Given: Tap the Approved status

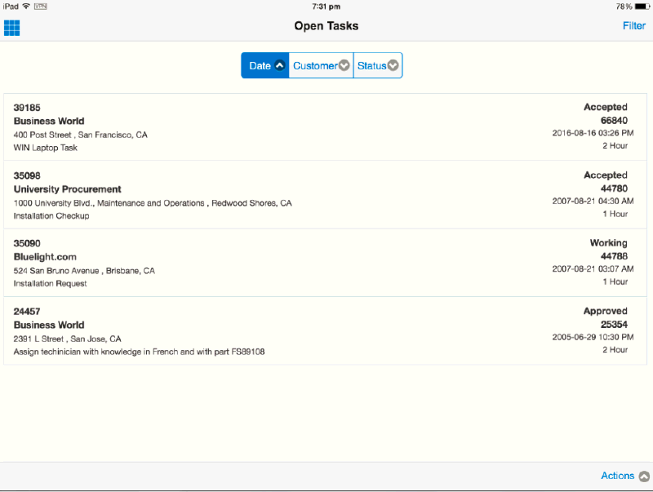Looking at the screenshot, I should point(605,311).
